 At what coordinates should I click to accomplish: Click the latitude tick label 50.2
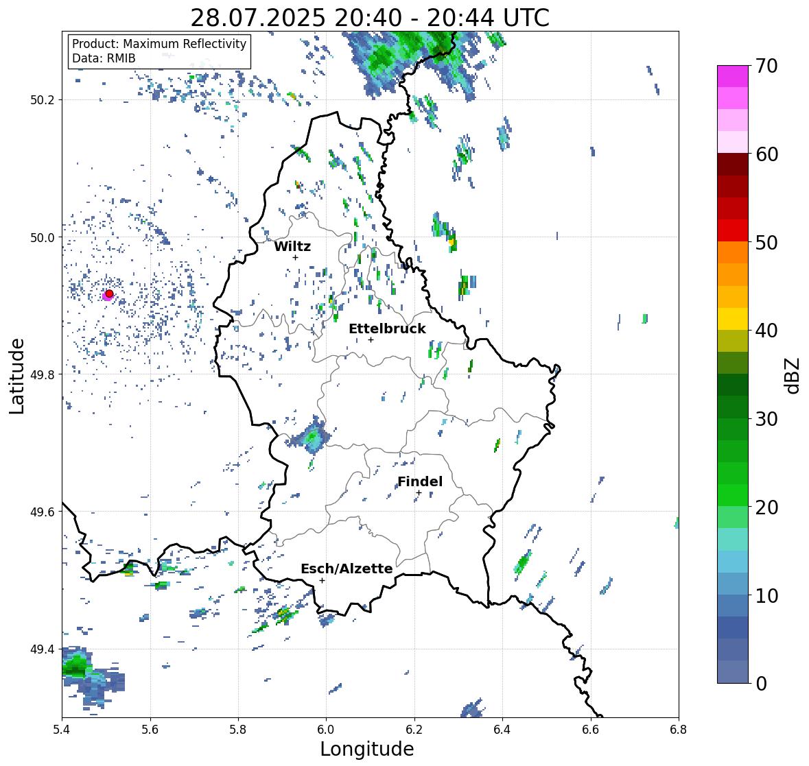(x=43, y=100)
